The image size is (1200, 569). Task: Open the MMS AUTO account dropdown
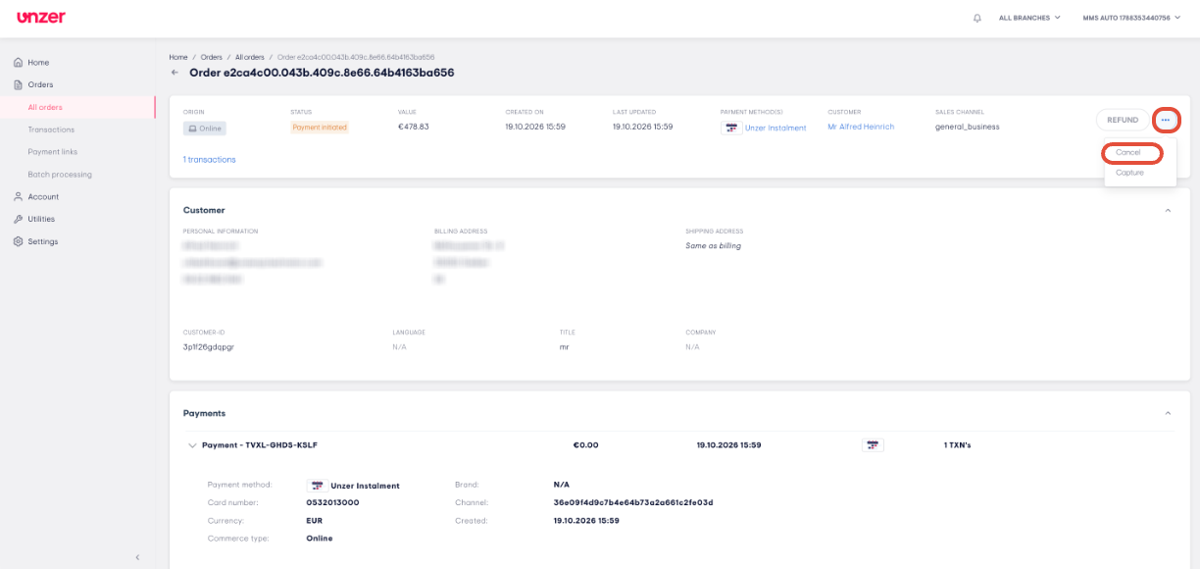[x=1131, y=18]
